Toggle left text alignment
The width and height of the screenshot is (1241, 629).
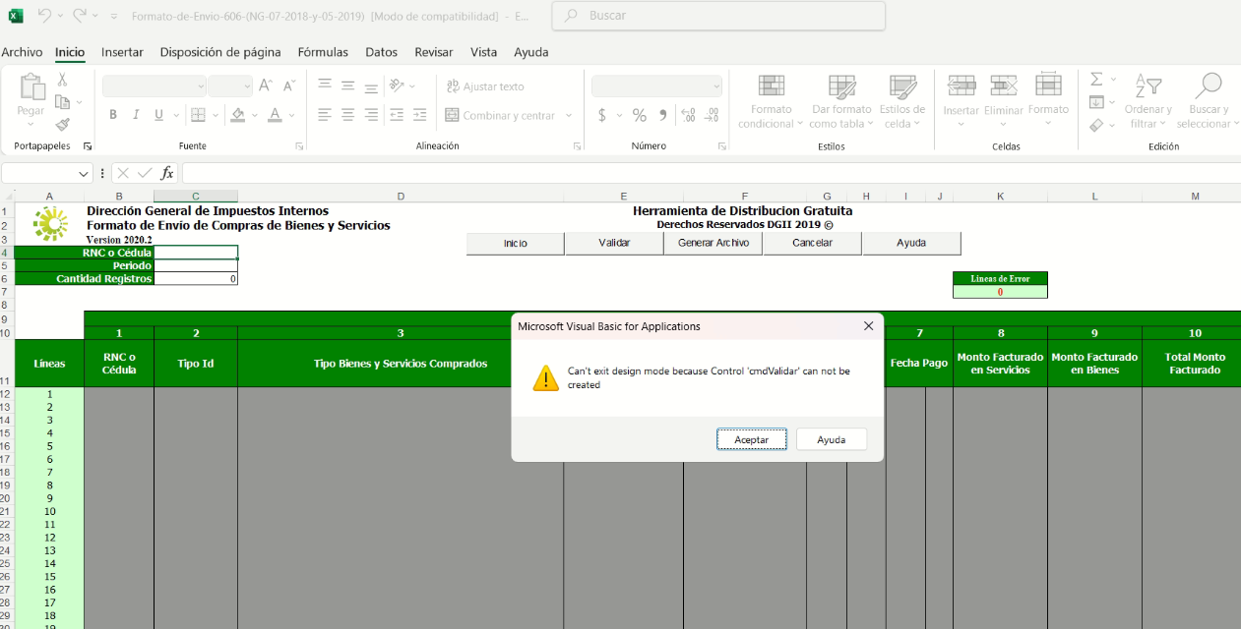pyautogui.click(x=325, y=115)
